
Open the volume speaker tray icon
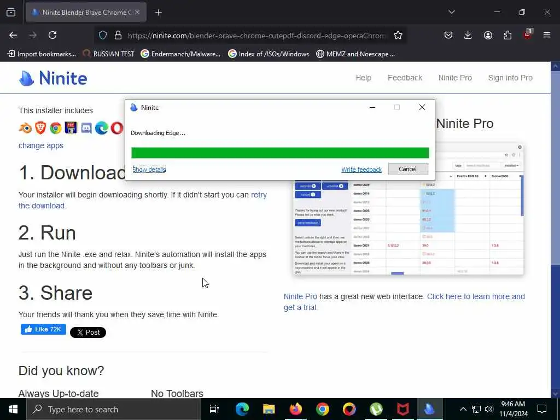click(x=489, y=409)
